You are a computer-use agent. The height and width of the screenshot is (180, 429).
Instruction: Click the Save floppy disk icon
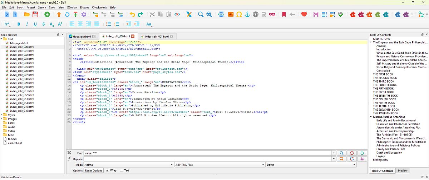(x=35, y=15)
